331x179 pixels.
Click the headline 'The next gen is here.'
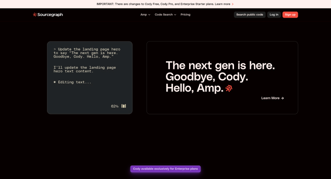tap(220, 66)
